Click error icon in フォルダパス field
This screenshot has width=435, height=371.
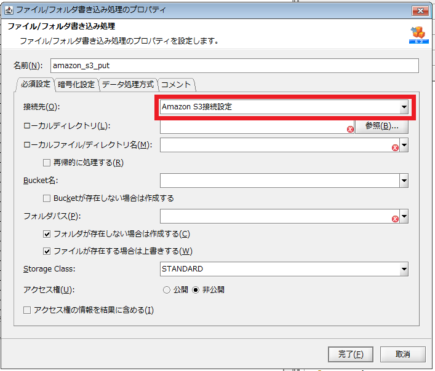tap(395, 219)
